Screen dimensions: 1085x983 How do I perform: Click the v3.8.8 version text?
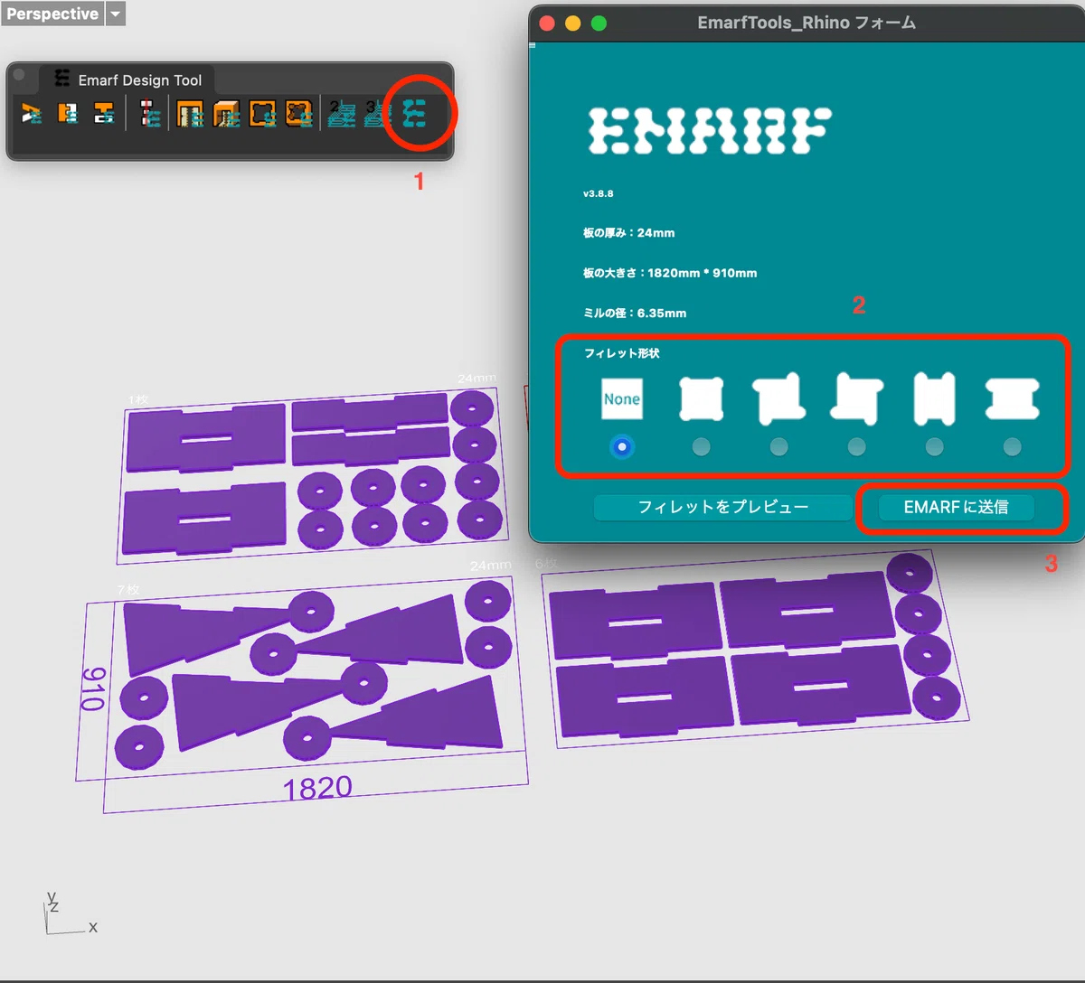(x=599, y=193)
